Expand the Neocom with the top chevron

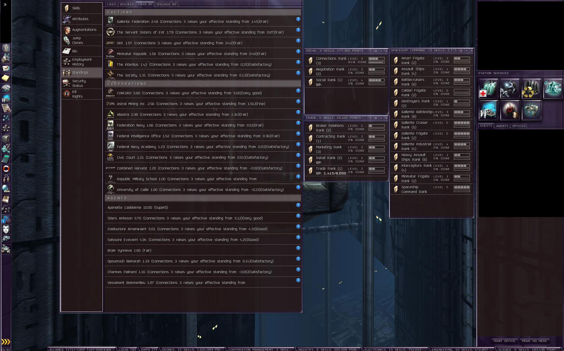pos(5,5)
